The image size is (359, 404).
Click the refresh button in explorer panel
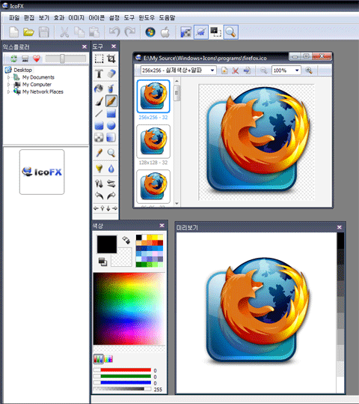pos(13,58)
